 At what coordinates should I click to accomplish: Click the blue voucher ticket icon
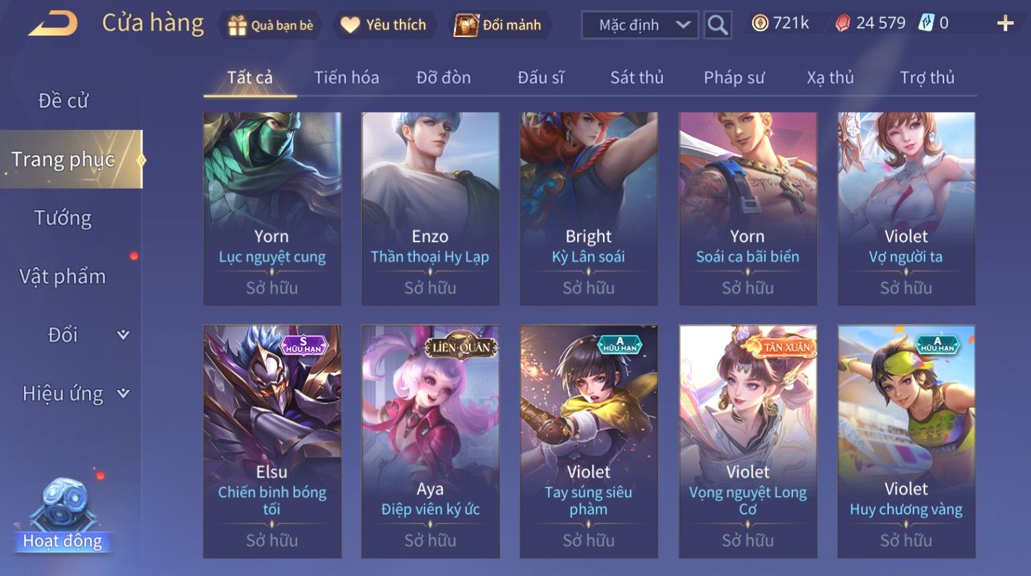click(926, 23)
